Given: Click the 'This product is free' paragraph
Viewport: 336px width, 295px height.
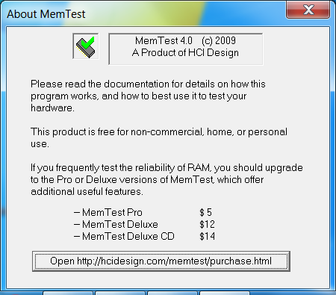Looking at the screenshot, I should [159, 137].
